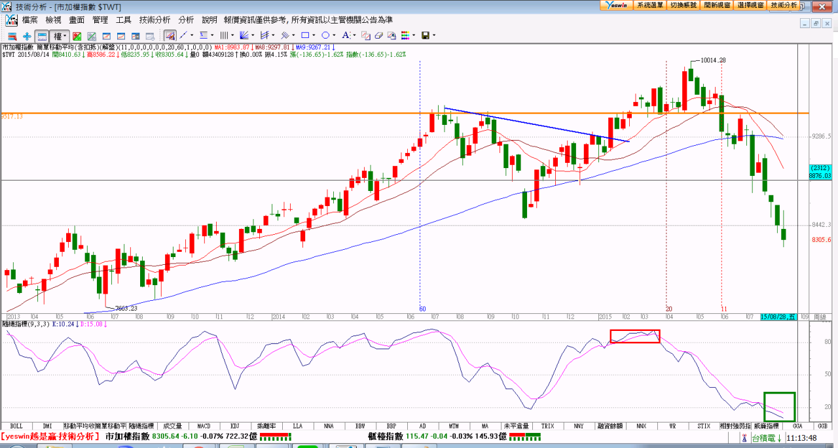Image resolution: width=838 pixels, height=448 pixels.
Task: Open the color palette dropdown arrow
Action: click(x=414, y=35)
